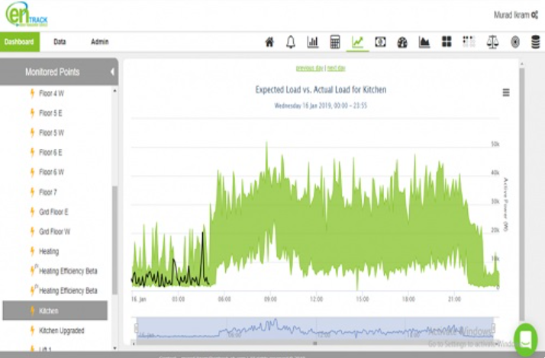Open the chart hamburger context menu
This screenshot has height=358, width=545.
pos(505,92)
